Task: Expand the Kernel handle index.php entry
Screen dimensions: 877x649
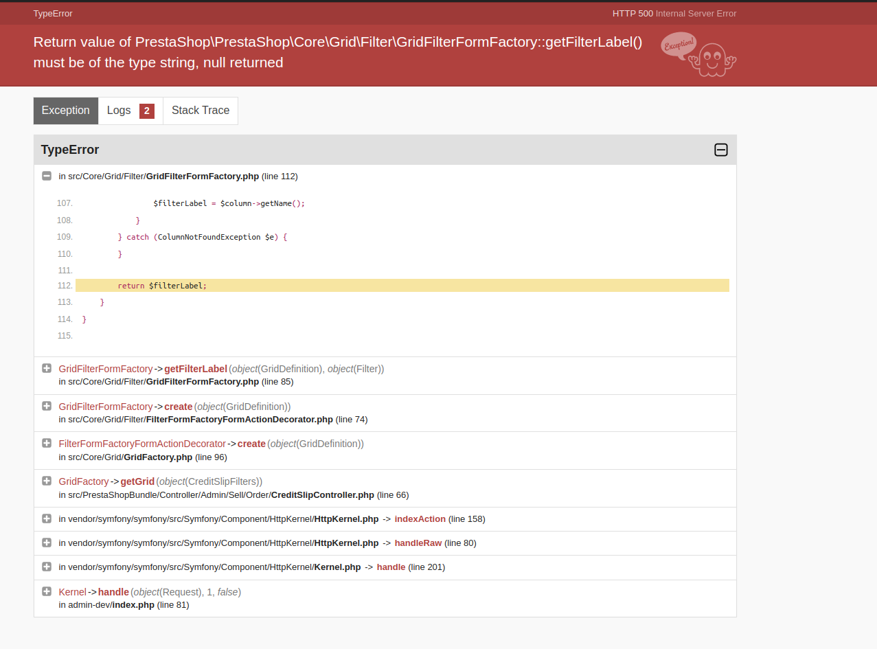Action: point(47,591)
